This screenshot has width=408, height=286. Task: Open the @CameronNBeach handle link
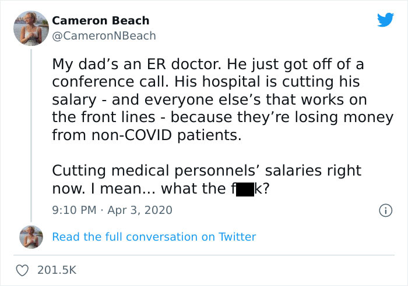point(104,35)
